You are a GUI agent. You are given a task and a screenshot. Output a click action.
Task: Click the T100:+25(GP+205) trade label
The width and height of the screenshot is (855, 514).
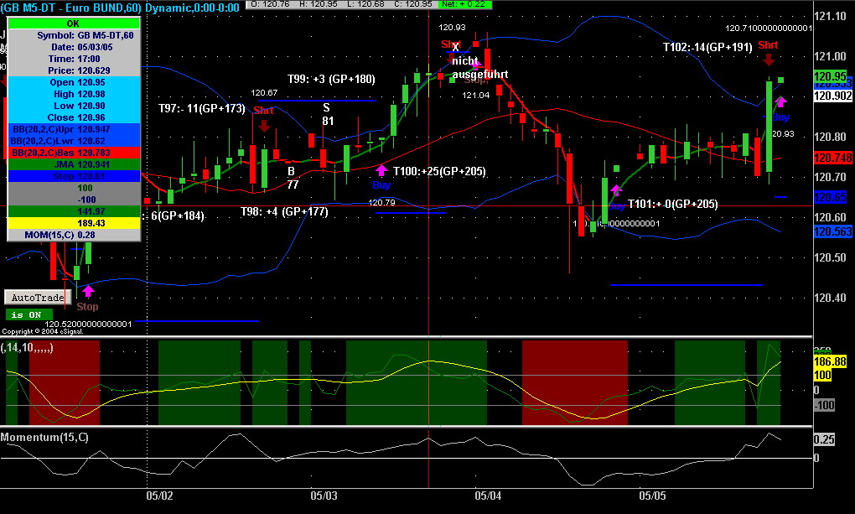(x=439, y=171)
